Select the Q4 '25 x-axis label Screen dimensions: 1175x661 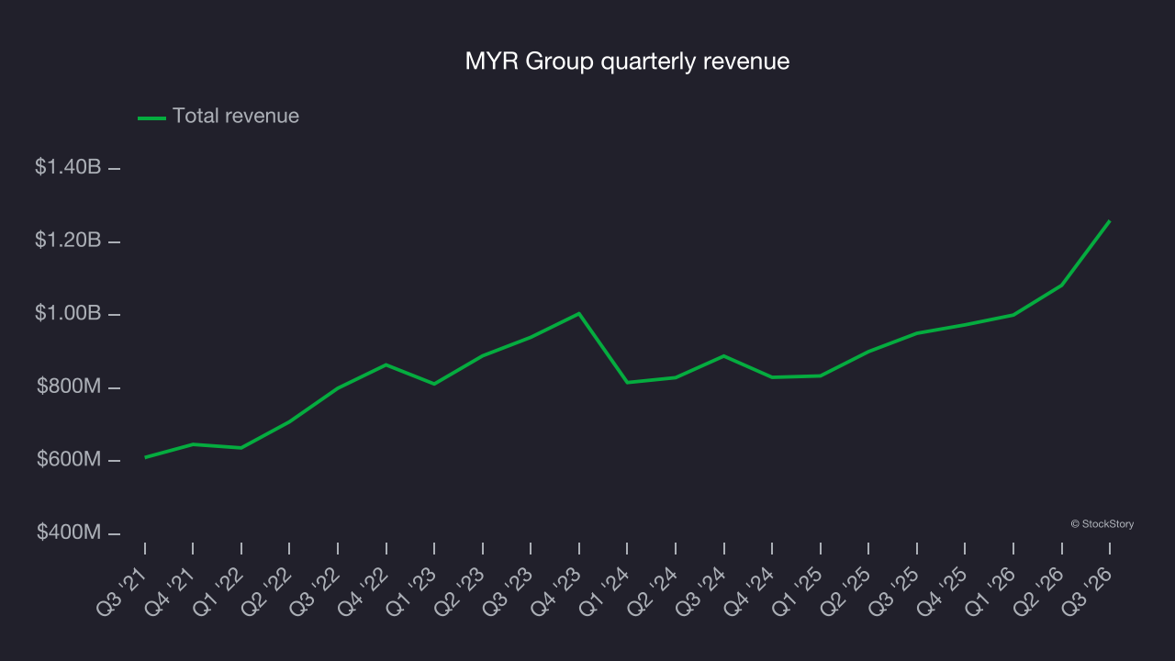pos(940,591)
